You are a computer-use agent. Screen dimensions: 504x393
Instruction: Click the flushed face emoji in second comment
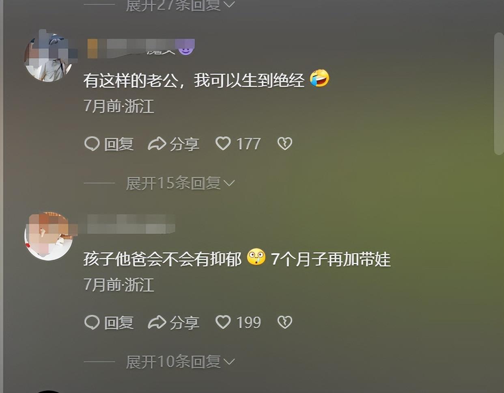coord(256,257)
